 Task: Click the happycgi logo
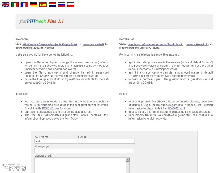tap(15, 167)
